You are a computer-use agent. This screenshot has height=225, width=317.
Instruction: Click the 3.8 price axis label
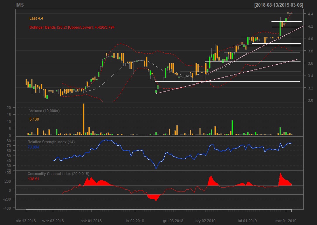[310, 51]
